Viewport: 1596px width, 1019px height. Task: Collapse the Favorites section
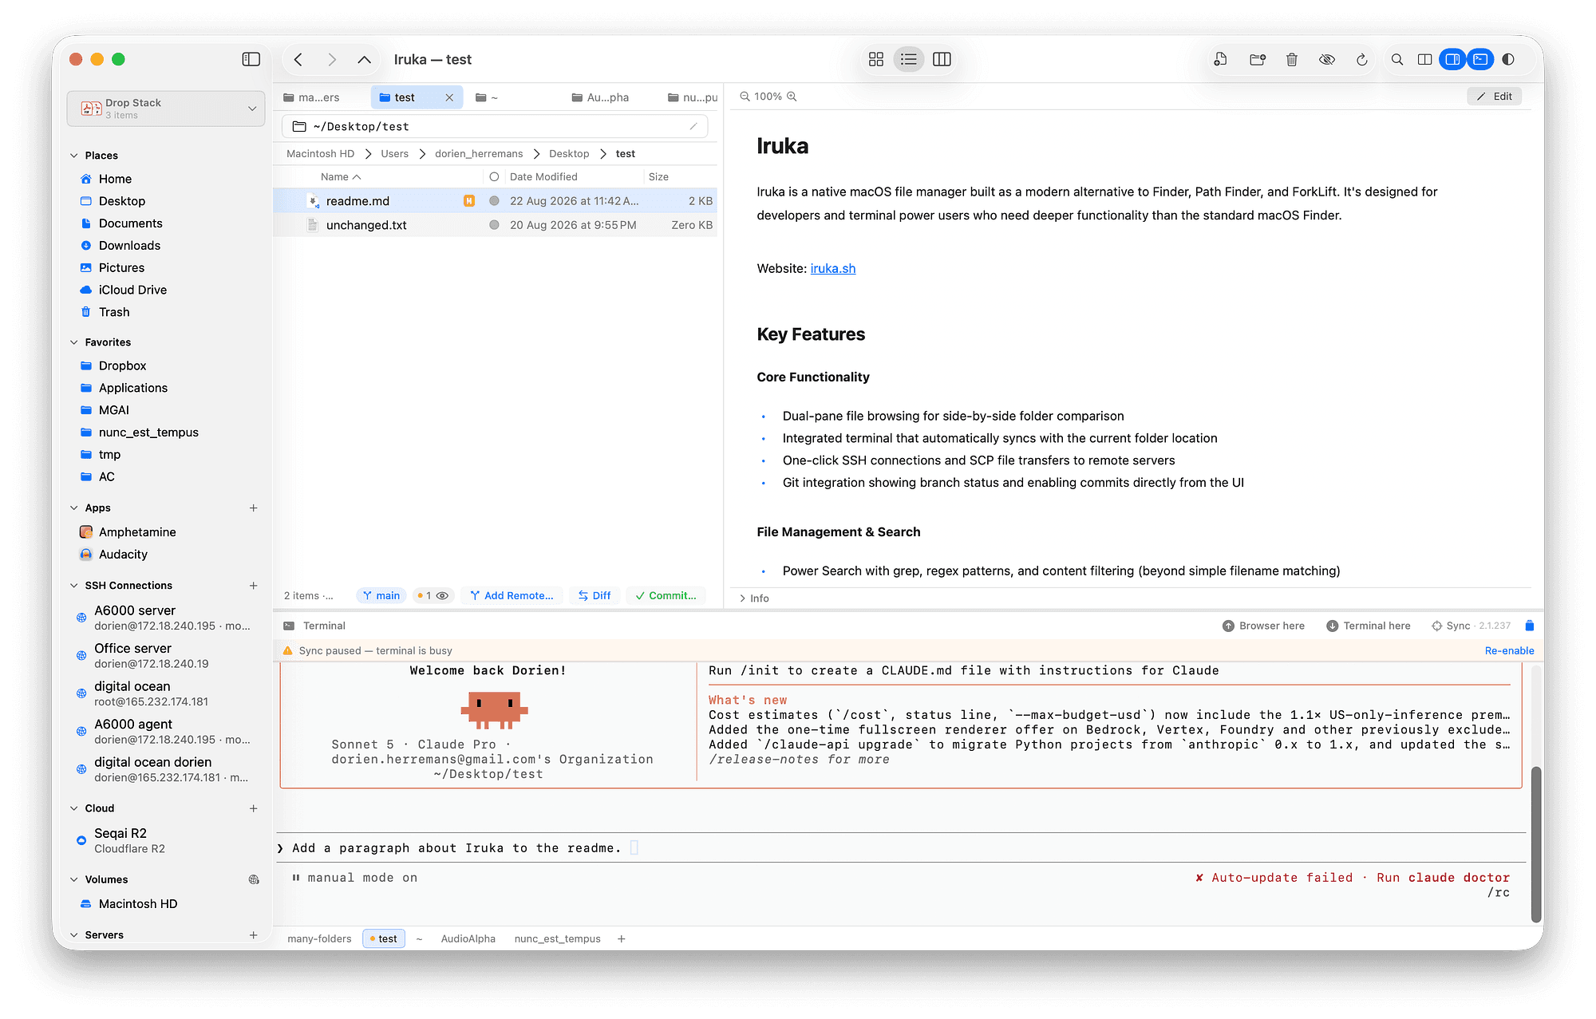74,342
